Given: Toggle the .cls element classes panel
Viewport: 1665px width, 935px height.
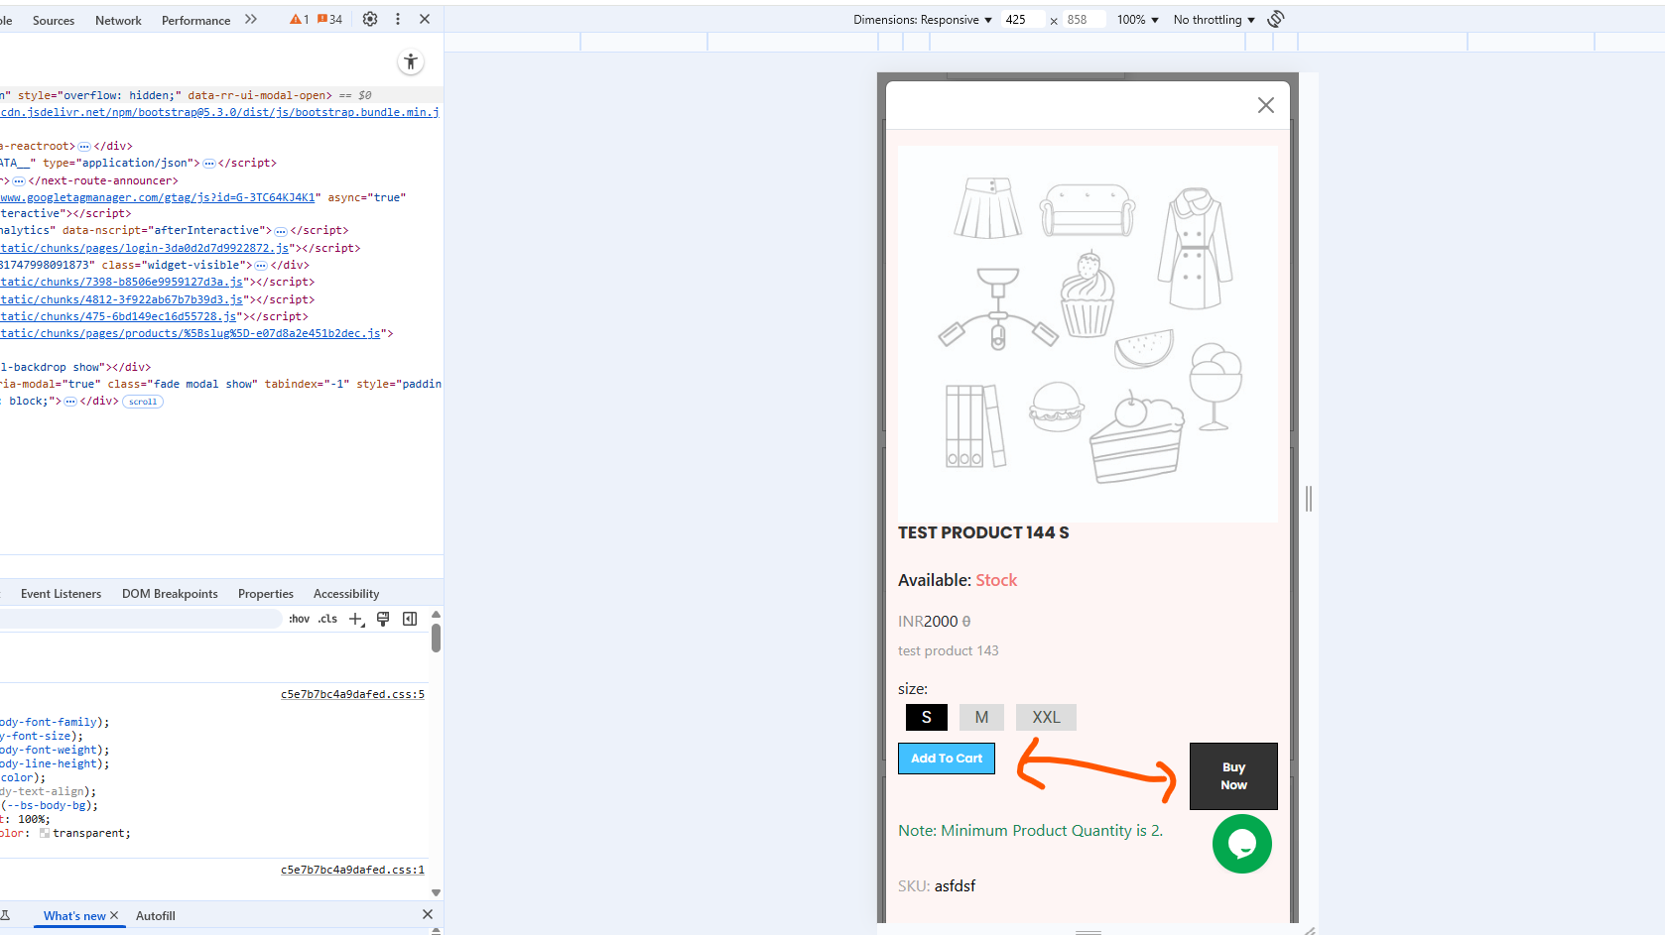Looking at the screenshot, I should point(327,619).
